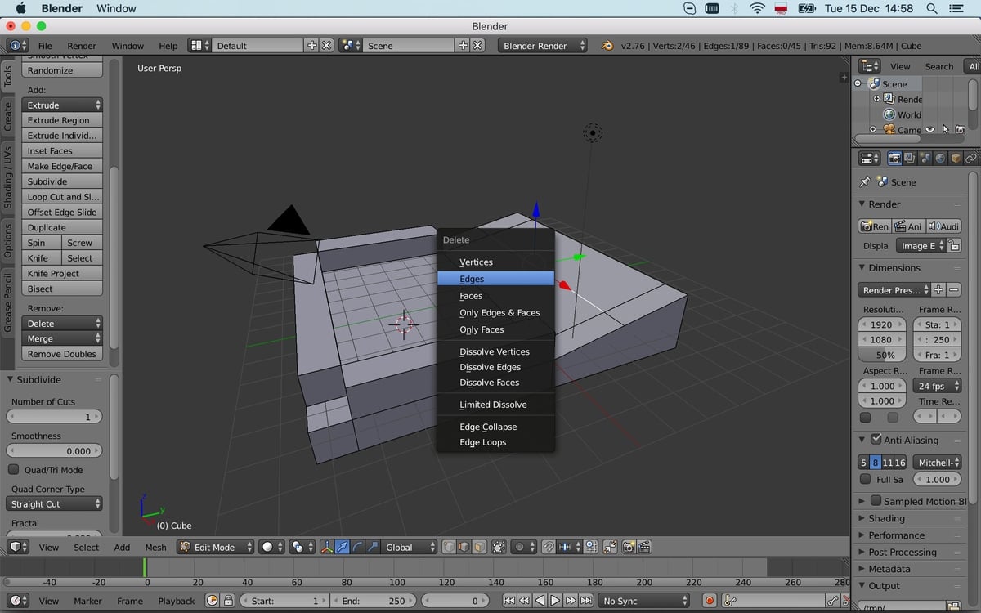Select the rotate manipulator arc icon
Viewport: 981px width, 613px height.
tap(356, 548)
